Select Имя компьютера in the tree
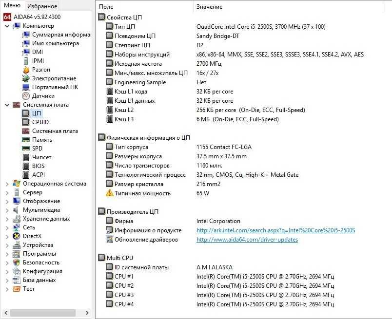The height and width of the screenshot is (319, 392). 56,43
